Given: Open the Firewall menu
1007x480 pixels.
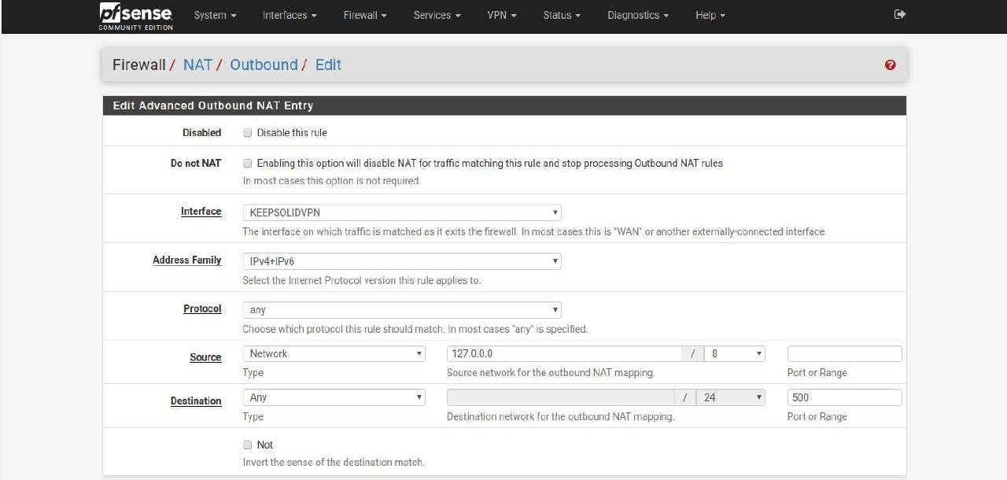Looking at the screenshot, I should (x=364, y=16).
